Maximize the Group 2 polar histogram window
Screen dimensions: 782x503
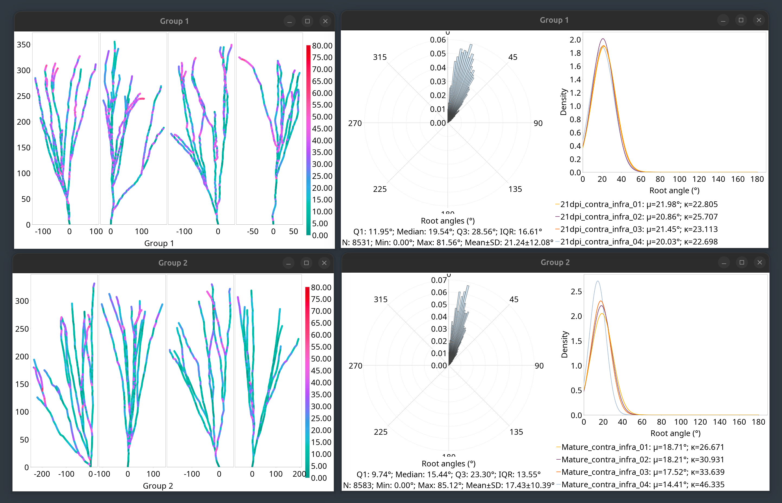click(x=742, y=263)
